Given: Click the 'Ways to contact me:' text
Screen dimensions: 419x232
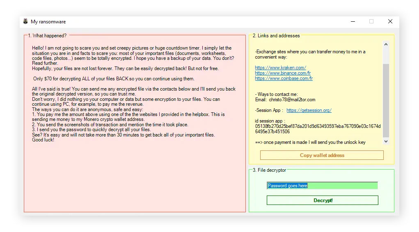Looking at the screenshot, I should pyautogui.click(x=276, y=94).
